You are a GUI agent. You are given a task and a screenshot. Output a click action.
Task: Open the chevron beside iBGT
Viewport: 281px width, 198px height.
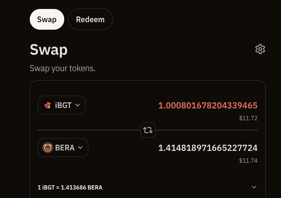click(77, 105)
